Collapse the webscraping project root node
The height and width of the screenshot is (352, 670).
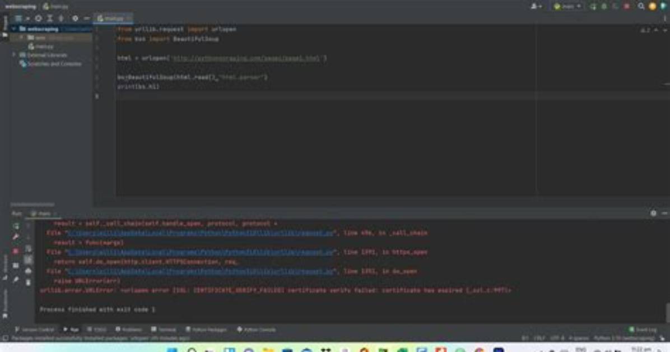[x=13, y=29]
